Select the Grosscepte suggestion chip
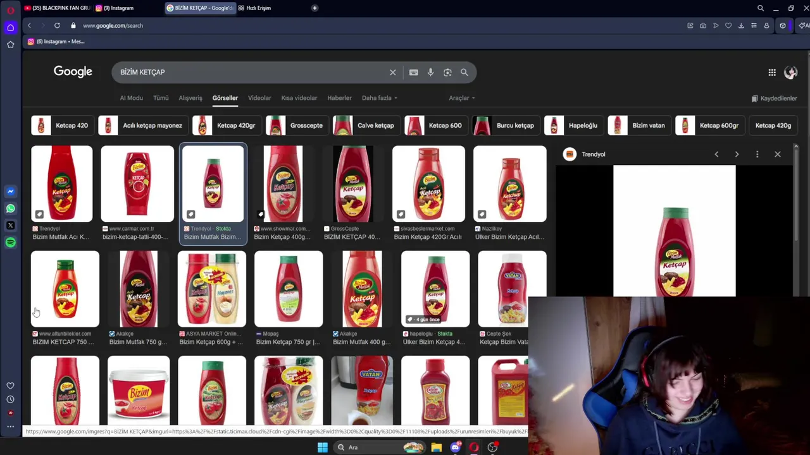810x455 pixels. pos(296,125)
